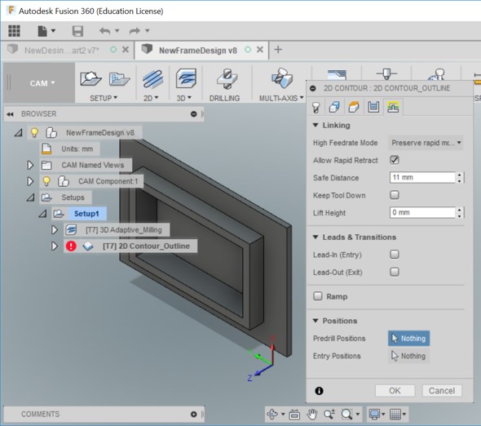Enable Lead-In (Entry) checkbox
The height and width of the screenshot is (426, 481).
[395, 255]
